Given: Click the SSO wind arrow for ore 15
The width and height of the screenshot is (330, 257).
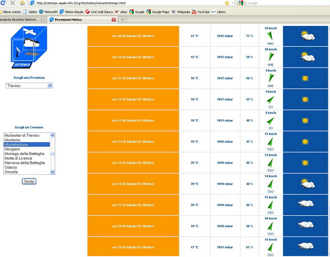Looking at the screenshot, I should click(271, 163).
